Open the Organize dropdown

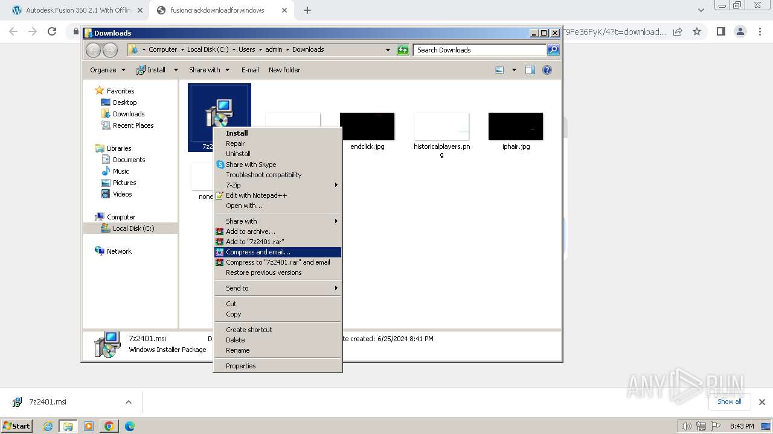[x=107, y=70]
